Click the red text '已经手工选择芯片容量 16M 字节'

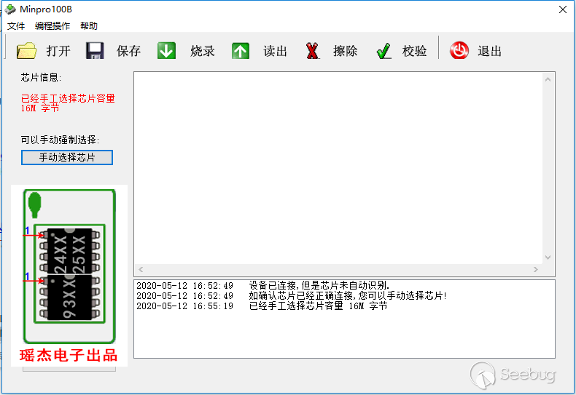click(x=68, y=103)
